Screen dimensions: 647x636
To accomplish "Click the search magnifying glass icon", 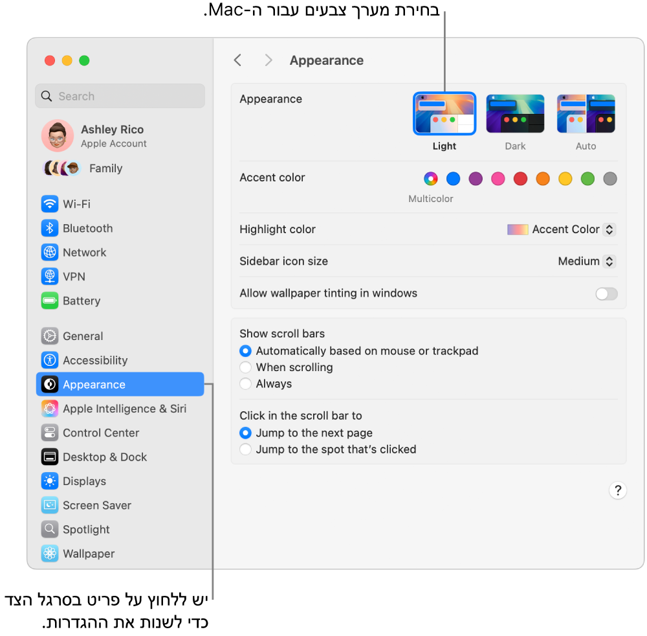I will [x=47, y=97].
